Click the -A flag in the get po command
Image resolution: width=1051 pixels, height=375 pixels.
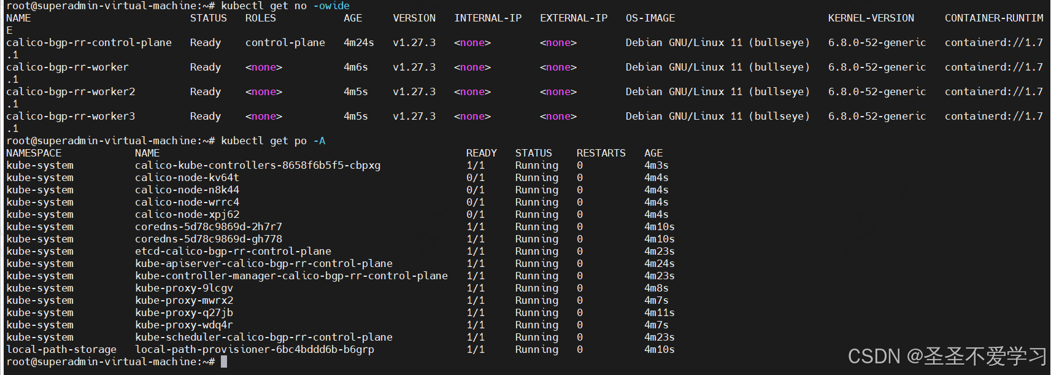pos(319,141)
